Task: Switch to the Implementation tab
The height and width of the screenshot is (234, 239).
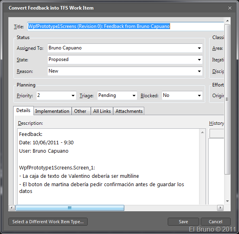Action: tap(52, 111)
